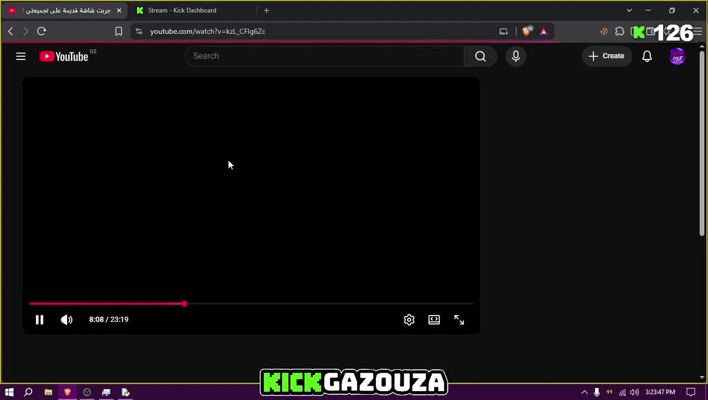This screenshot has height=400, width=708.
Task: Open the tab search dropdown arrow
Action: (629, 11)
